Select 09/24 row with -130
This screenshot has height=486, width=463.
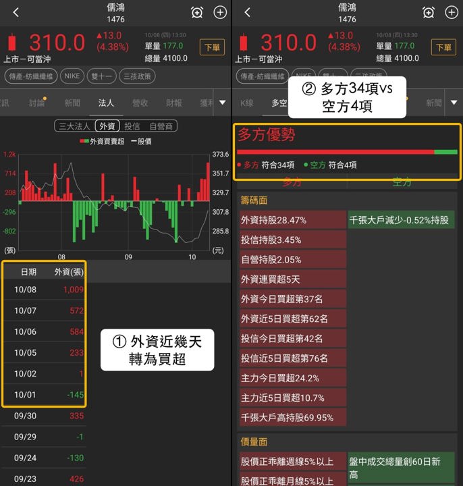pos(43,458)
